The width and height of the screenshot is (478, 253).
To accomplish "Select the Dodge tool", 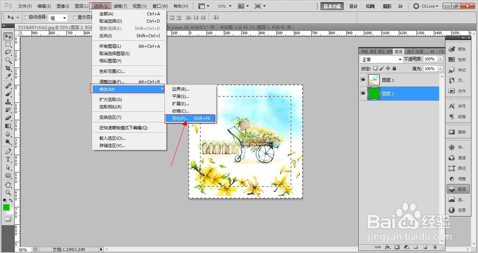I will click(x=8, y=142).
